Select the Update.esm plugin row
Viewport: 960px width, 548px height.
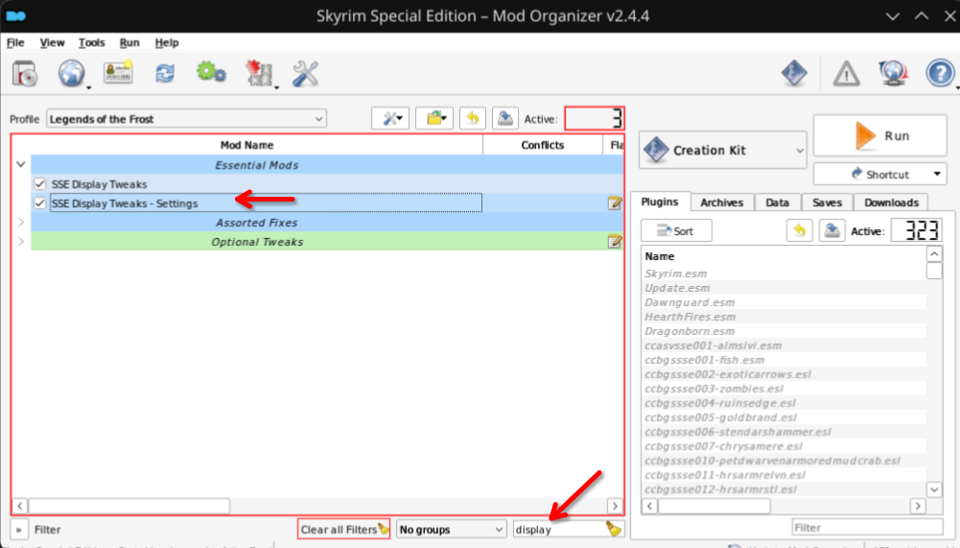point(784,288)
